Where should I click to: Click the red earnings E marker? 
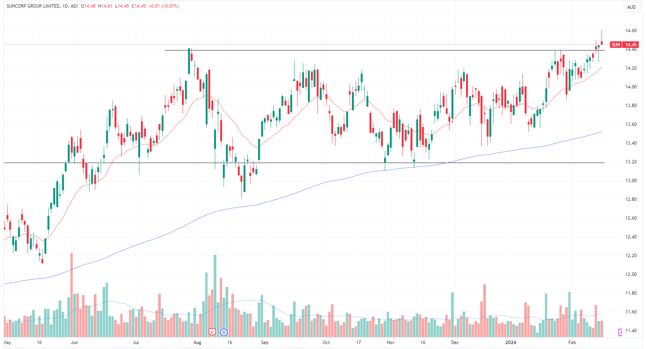tap(212, 332)
